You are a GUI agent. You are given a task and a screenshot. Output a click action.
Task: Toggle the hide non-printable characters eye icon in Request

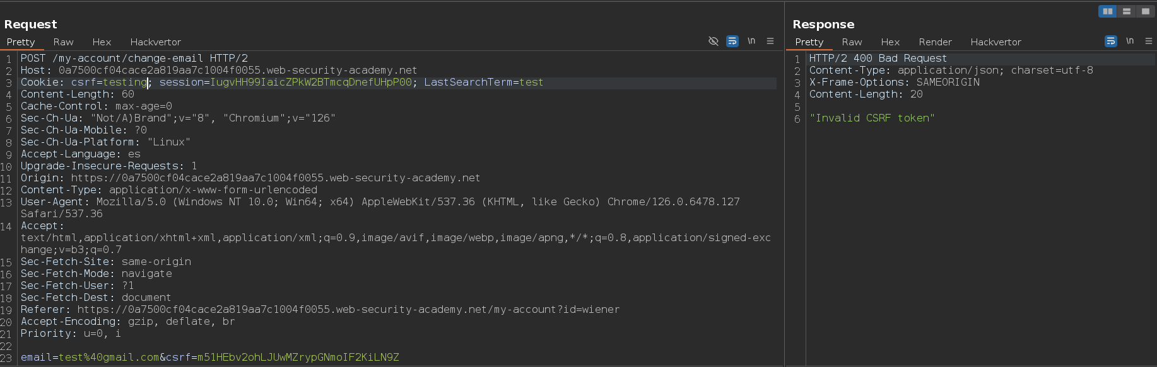click(714, 41)
